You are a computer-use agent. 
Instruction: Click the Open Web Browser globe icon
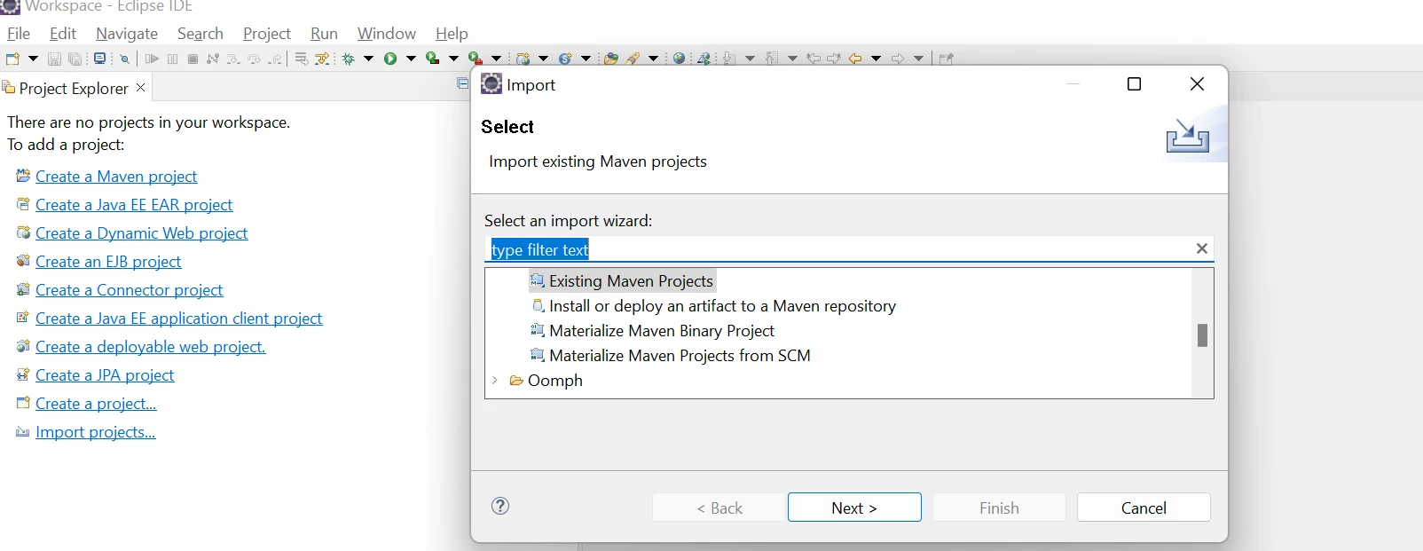[680, 59]
